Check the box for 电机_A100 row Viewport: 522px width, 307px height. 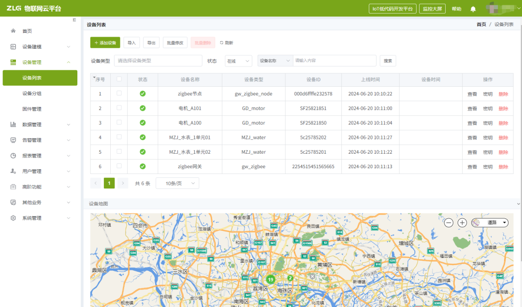coord(119,122)
